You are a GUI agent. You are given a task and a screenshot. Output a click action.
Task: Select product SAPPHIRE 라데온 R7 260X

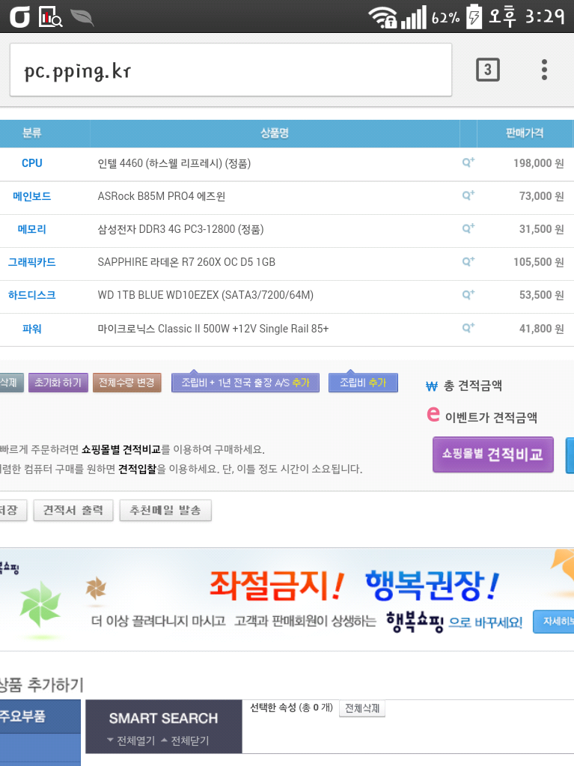pos(186,262)
